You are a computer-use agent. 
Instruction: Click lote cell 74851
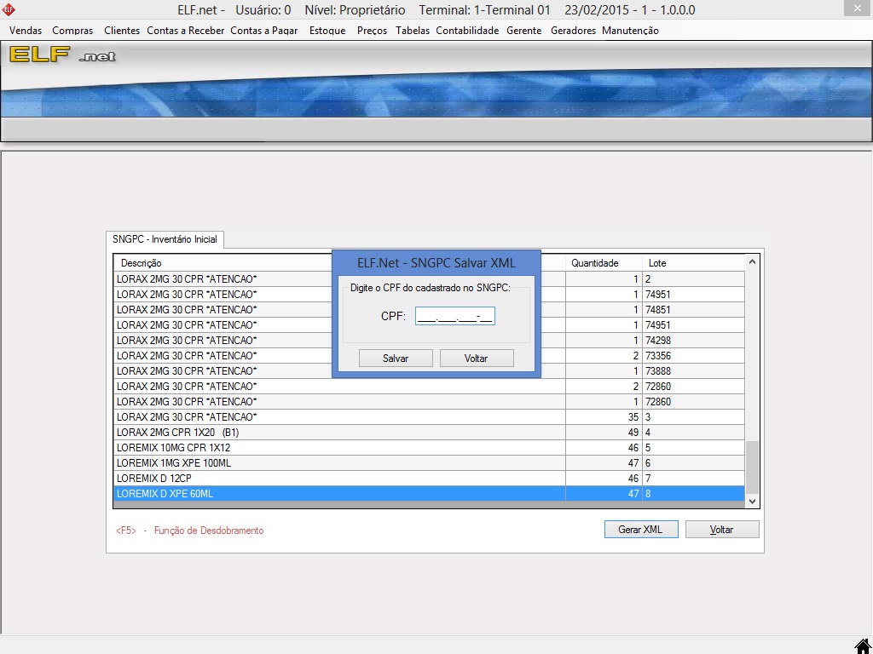tap(693, 310)
